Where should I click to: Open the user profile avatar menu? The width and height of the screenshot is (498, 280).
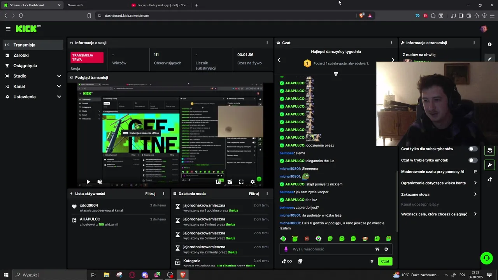tap(484, 29)
